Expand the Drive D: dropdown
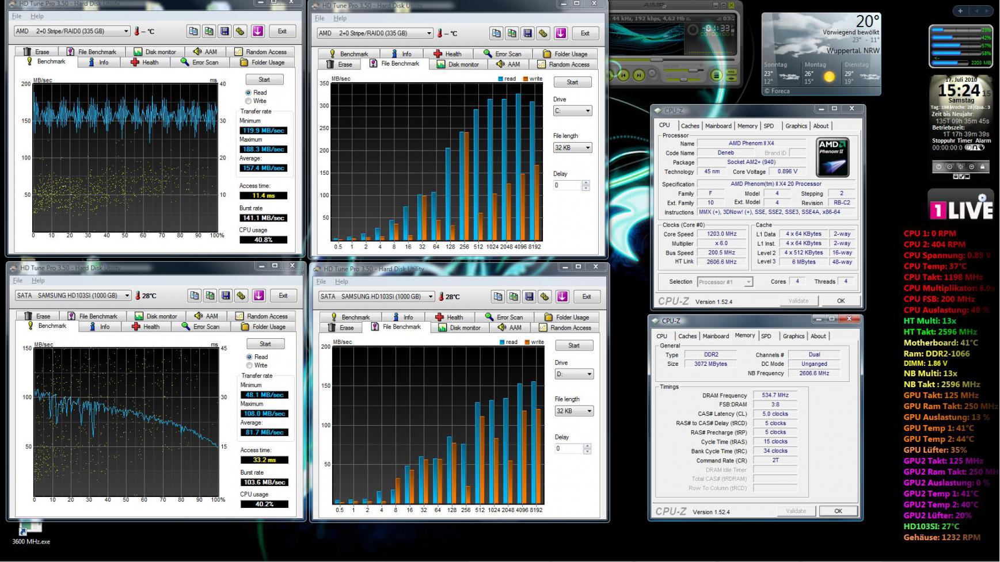 574,374
